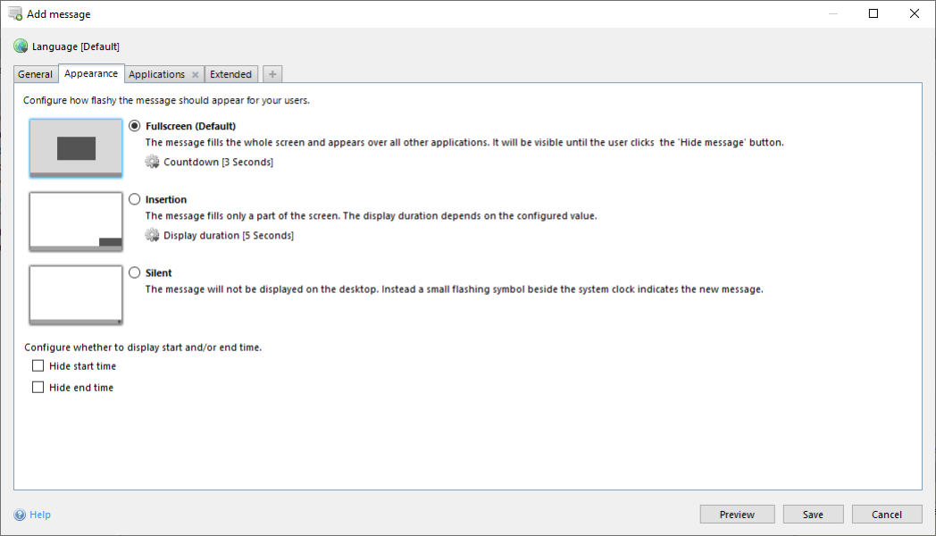The image size is (936, 536).
Task: Select the Fullscreen mode preview thumbnail
Action: [x=75, y=147]
